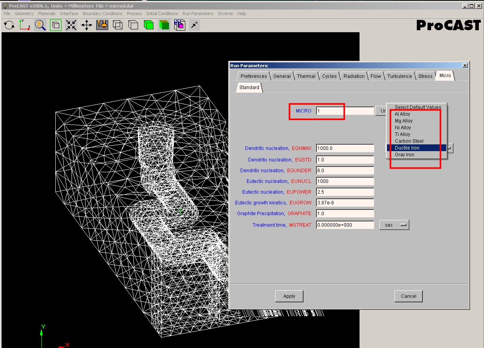The image size is (484, 348).
Task: Open the File menu
Action: pyautogui.click(x=7, y=14)
